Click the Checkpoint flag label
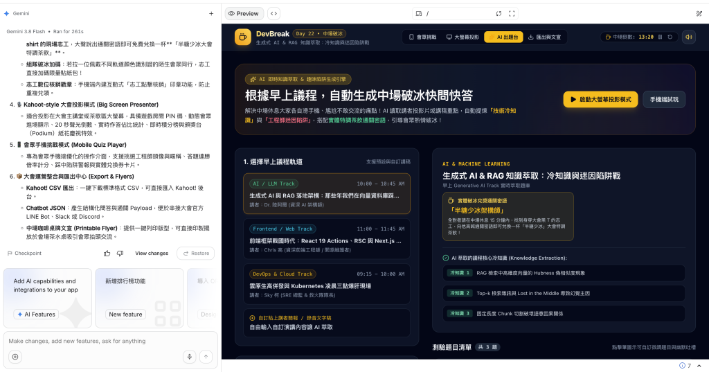 pos(24,254)
